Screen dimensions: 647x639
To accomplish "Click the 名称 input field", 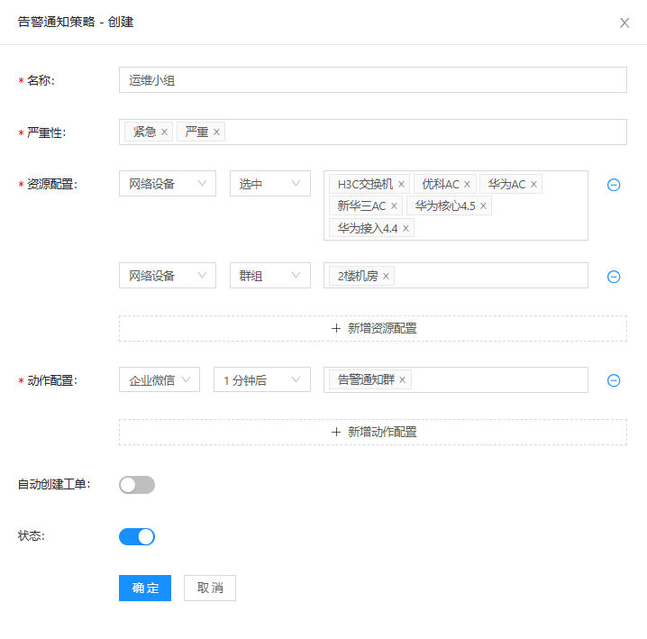I will pos(372,80).
